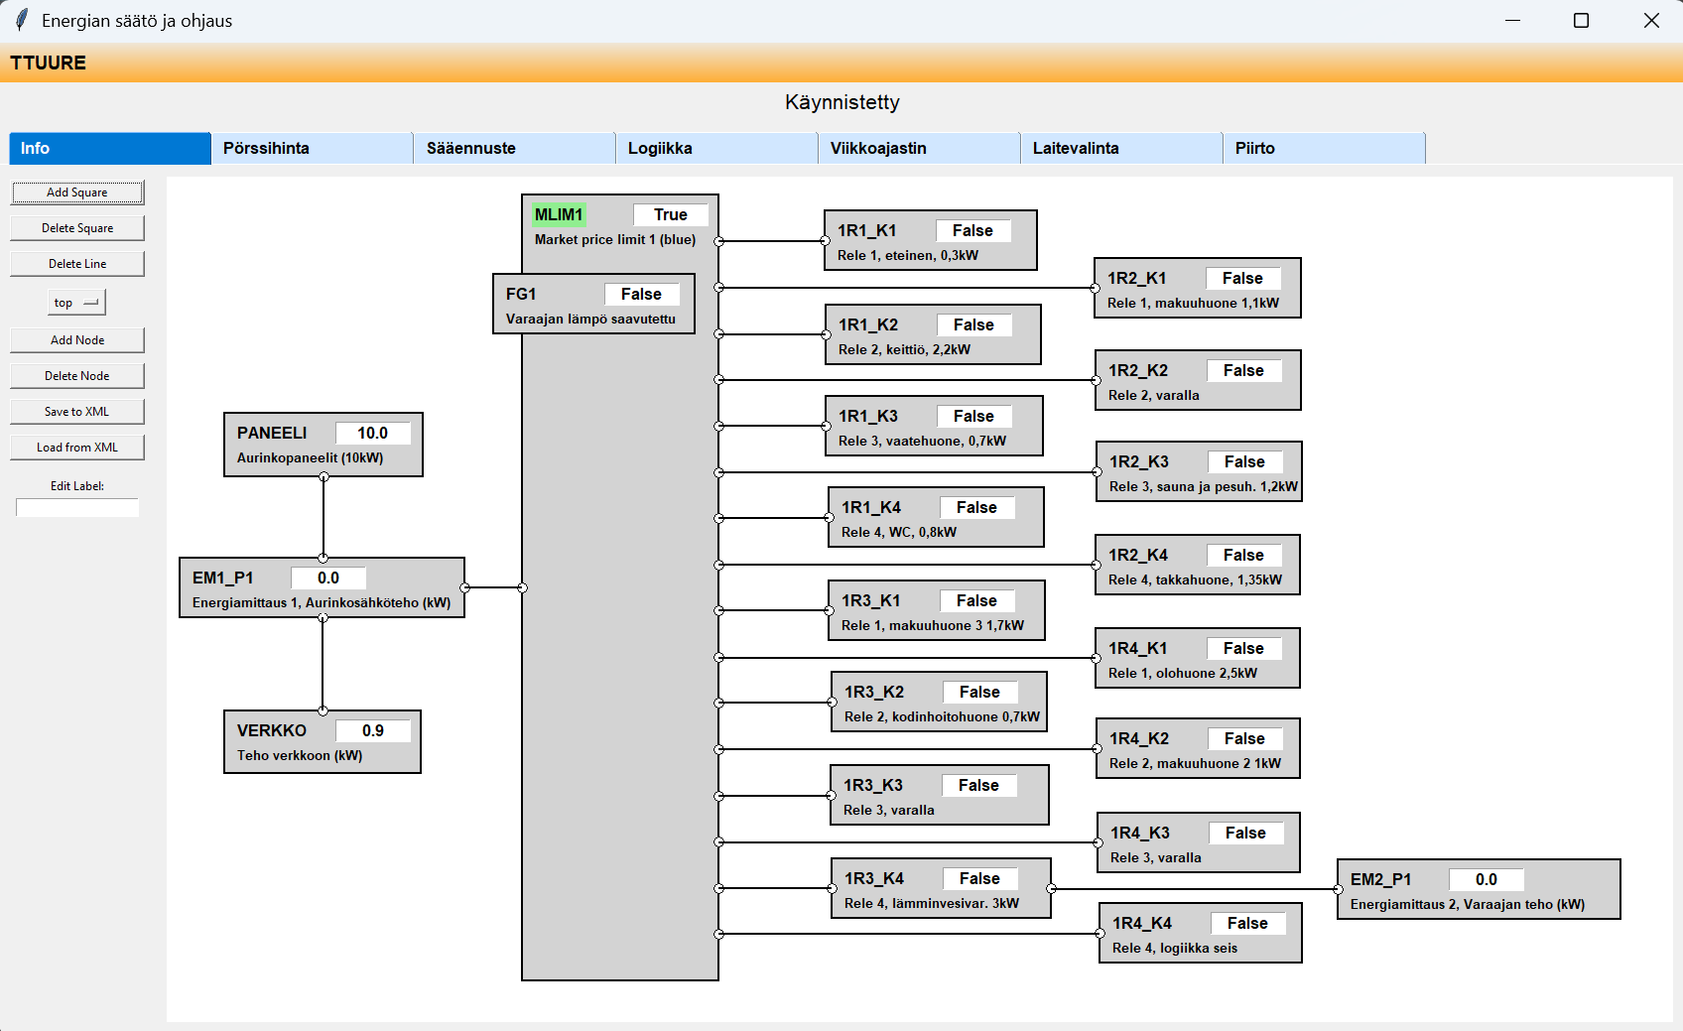The height and width of the screenshot is (1031, 1683).
Task: Open the Sääennuste tab
Action: 514,148
